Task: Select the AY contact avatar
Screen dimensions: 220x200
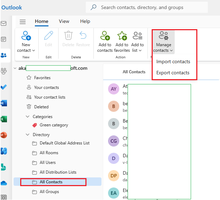Action: coord(114,89)
